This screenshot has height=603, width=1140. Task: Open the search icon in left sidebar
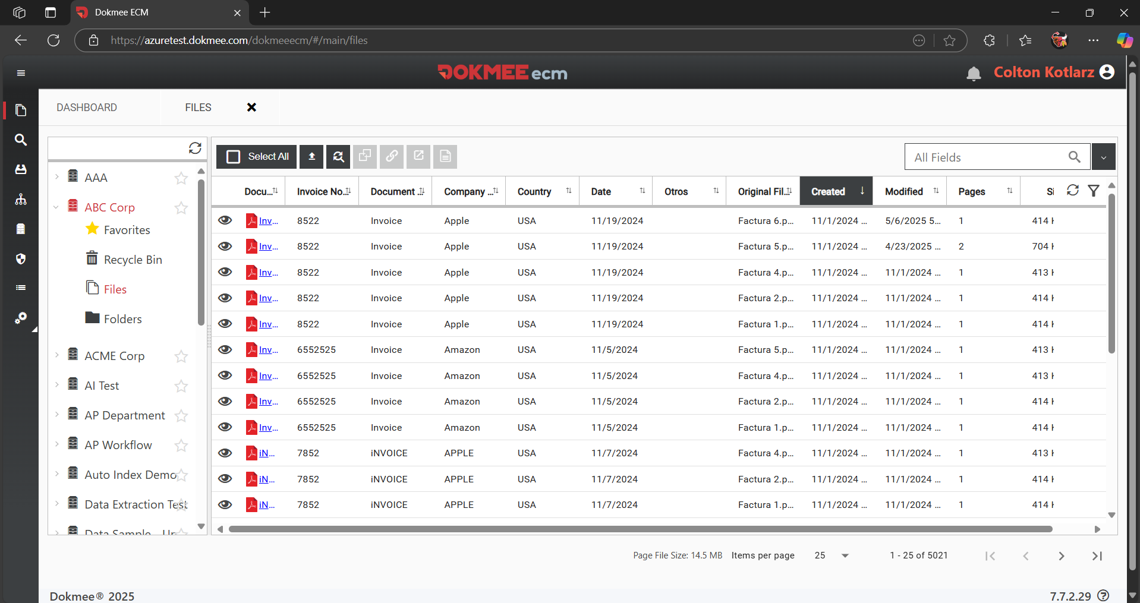(21, 140)
